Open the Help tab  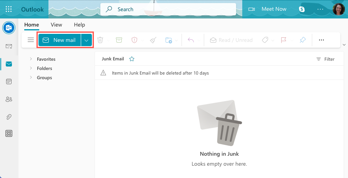coord(80,25)
